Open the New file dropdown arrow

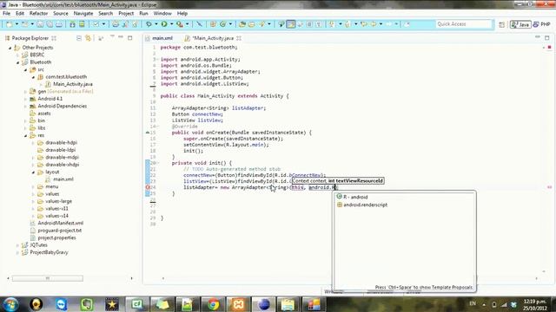pos(17,24)
